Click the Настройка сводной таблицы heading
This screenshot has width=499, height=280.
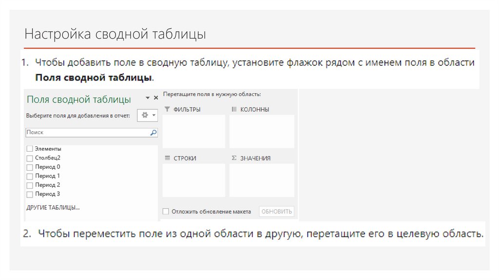115,34
